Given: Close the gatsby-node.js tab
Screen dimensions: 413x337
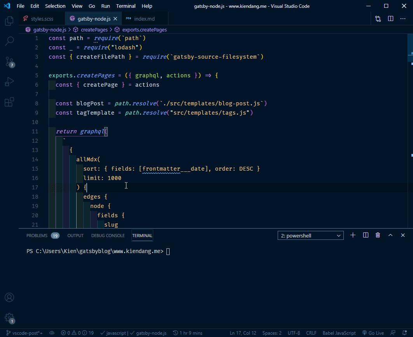Looking at the screenshot, I should [x=115, y=19].
